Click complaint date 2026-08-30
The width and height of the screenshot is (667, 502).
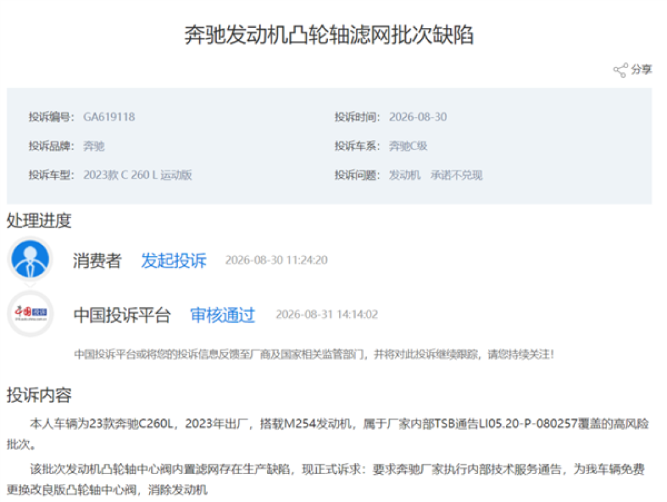[x=417, y=117]
